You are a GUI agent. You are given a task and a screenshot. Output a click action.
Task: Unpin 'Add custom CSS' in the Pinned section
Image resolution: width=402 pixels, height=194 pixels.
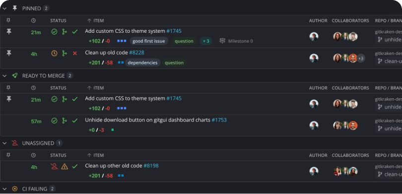pos(9,32)
